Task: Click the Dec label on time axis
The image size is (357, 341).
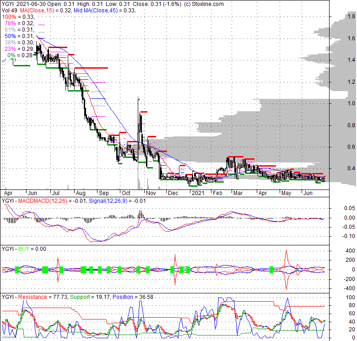Action: click(x=173, y=193)
